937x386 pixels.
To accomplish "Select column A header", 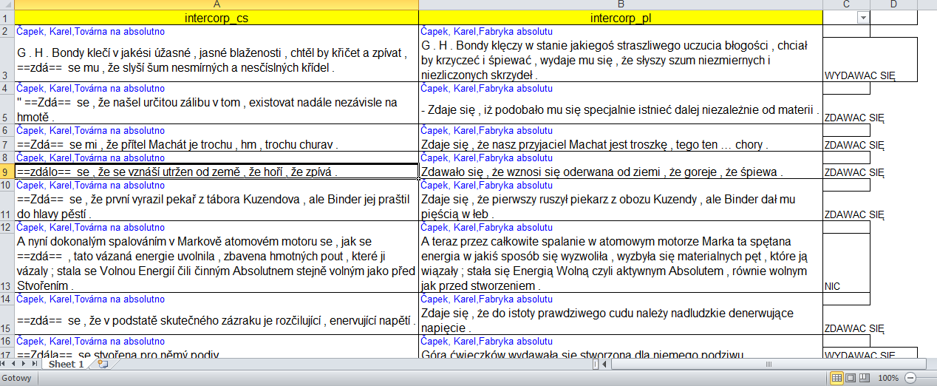I will point(217,4).
